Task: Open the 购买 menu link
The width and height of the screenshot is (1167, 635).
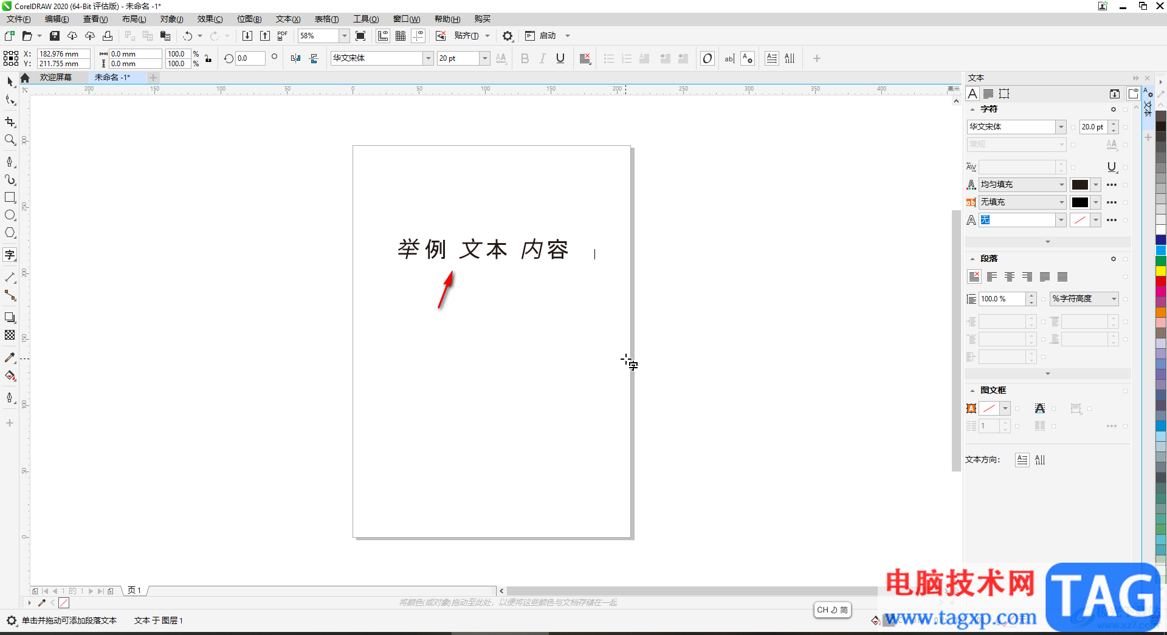Action: click(483, 19)
